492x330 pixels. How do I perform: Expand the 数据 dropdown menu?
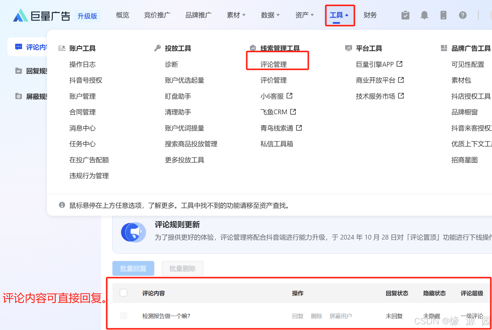(270, 15)
